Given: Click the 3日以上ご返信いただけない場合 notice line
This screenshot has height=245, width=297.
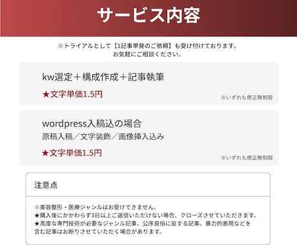Looking at the screenshot, I should pyautogui.click(x=146, y=215).
